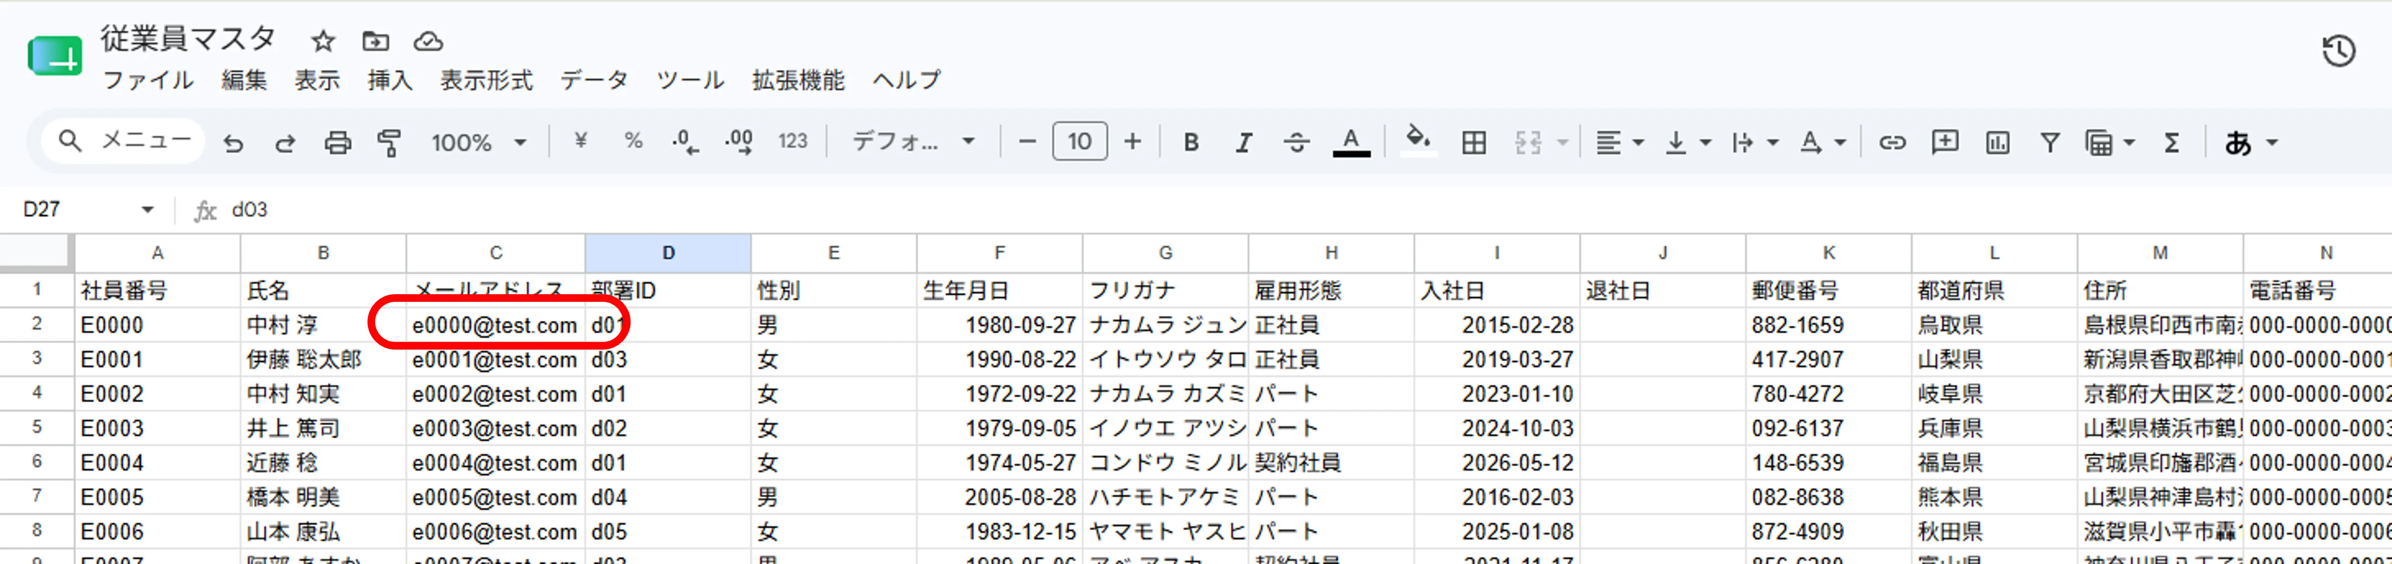Open the ヘルプ menu
The height and width of the screenshot is (564, 2392).
[906, 80]
